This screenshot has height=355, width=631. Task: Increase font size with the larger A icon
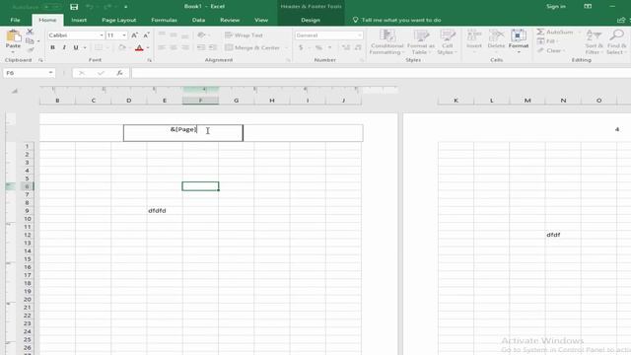coord(134,35)
